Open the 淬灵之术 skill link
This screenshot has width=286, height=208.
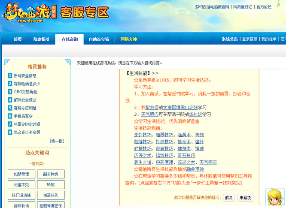(x=186, y=162)
